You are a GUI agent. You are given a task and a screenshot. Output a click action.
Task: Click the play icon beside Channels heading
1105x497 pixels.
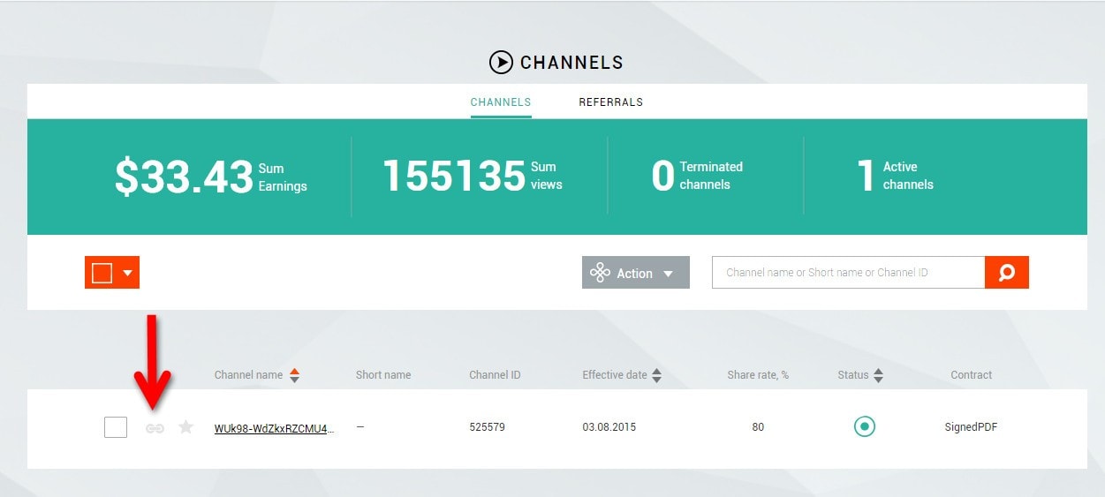click(x=501, y=63)
